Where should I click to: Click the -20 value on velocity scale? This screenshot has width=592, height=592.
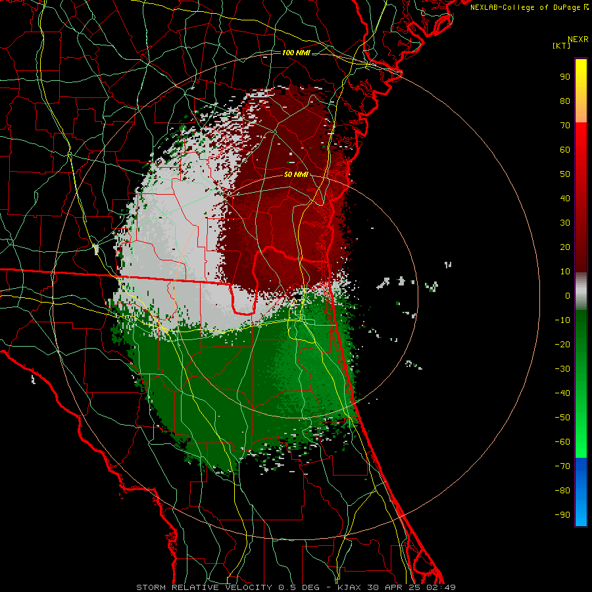pyautogui.click(x=562, y=345)
